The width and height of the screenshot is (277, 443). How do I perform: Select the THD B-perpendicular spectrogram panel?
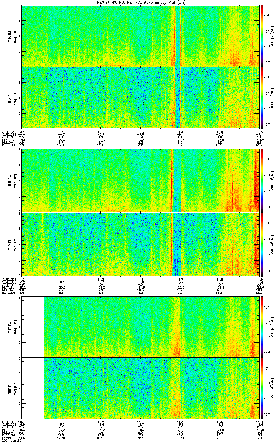[140, 181]
